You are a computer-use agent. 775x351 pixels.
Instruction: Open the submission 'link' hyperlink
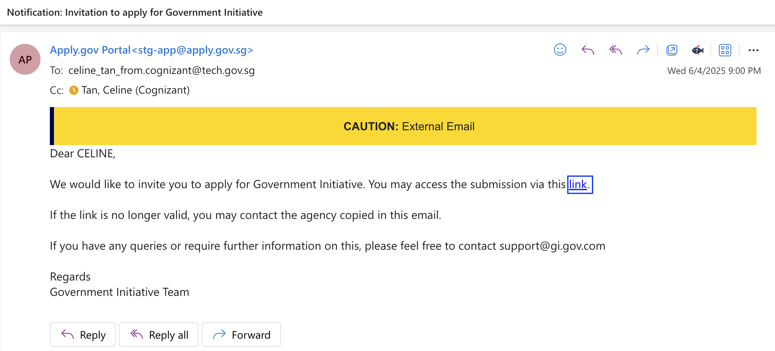click(578, 184)
